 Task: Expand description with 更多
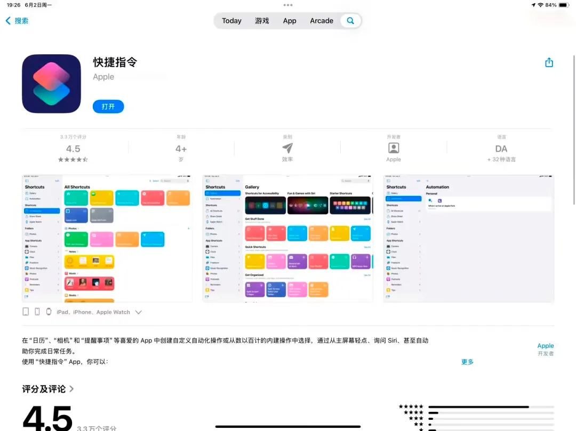(467, 362)
